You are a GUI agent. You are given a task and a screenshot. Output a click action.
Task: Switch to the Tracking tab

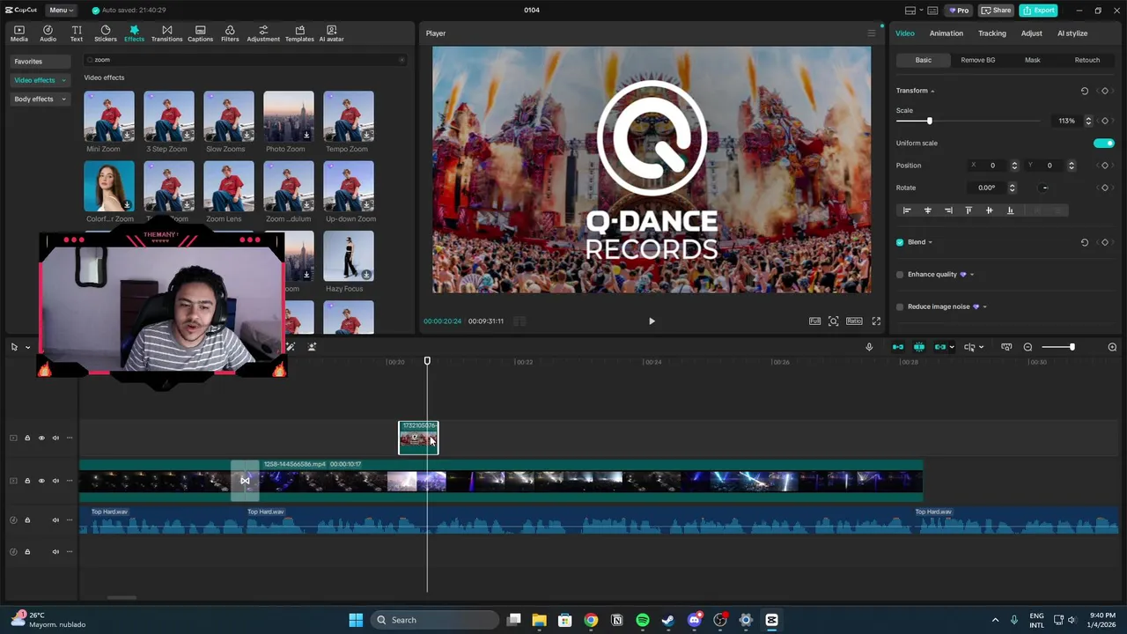coord(991,33)
